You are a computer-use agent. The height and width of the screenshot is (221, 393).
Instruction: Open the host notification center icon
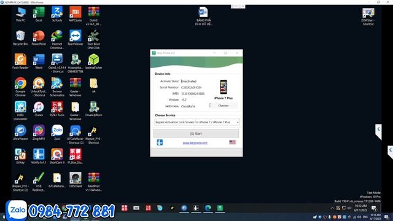[x=386, y=217]
